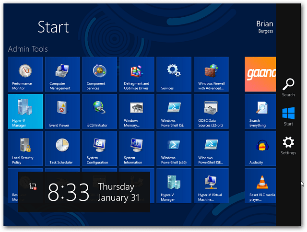Launch Windows PowerShell (x86) tile
This screenshot has height=232, width=307.
(174, 149)
